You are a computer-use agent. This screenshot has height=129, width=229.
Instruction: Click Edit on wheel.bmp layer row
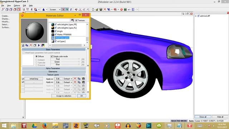click(x=58, y=79)
